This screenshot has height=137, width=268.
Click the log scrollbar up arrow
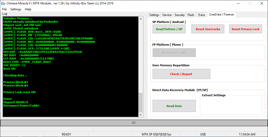[140, 19]
